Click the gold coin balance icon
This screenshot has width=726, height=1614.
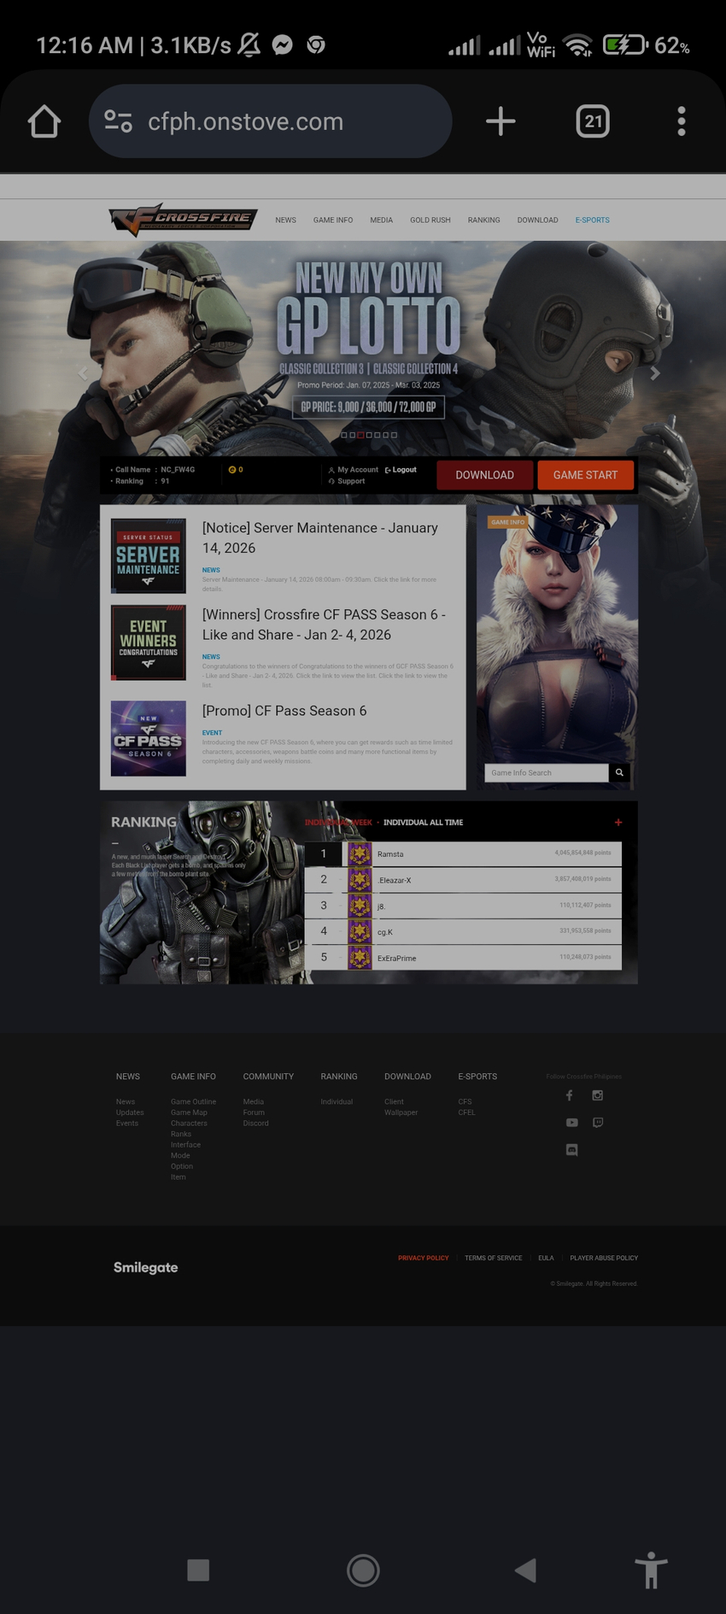pyautogui.click(x=231, y=470)
